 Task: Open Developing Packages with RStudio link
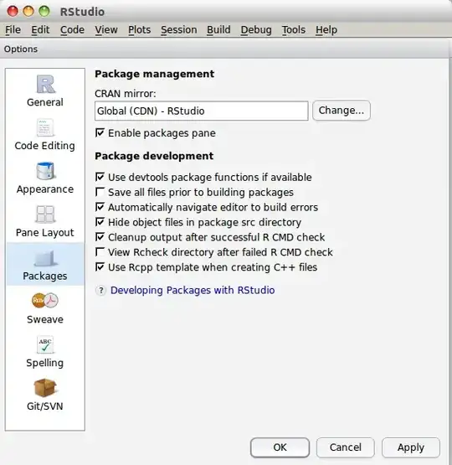tap(193, 290)
